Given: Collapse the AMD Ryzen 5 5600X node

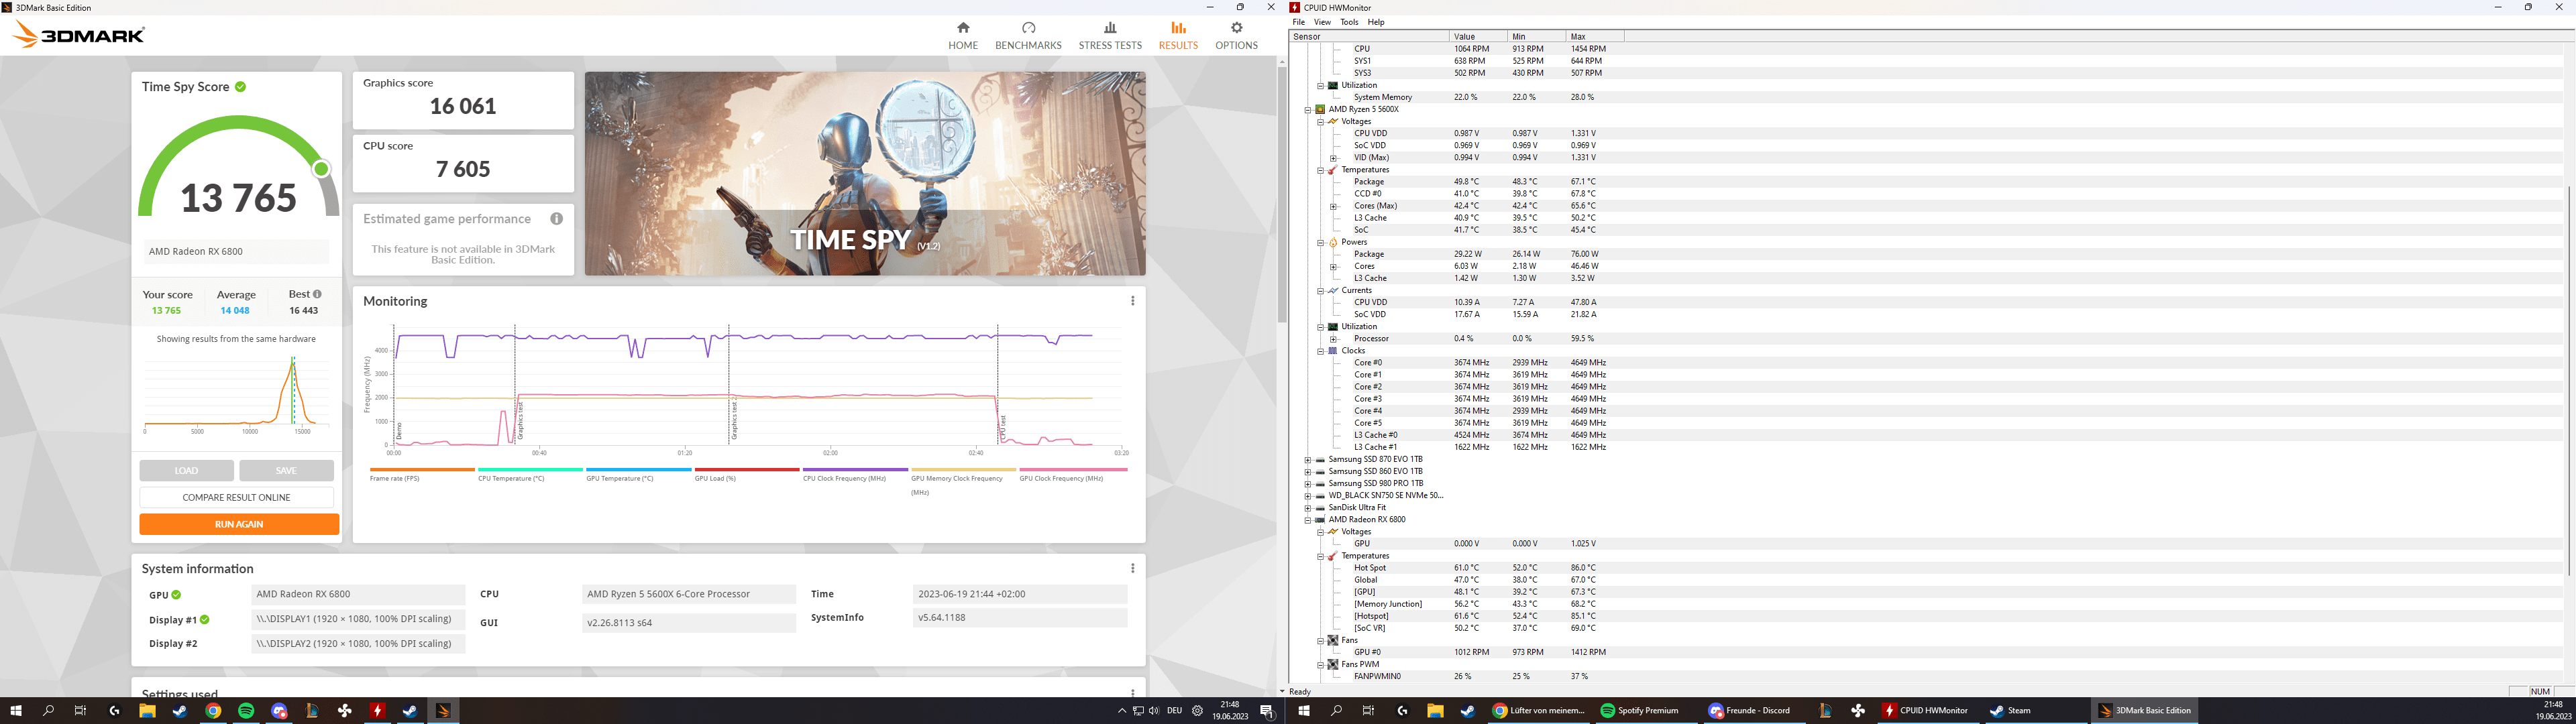Looking at the screenshot, I should point(1307,109).
